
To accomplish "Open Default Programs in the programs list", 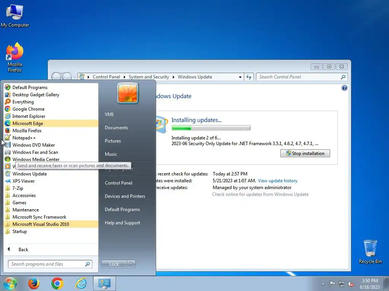I will [x=51, y=88].
